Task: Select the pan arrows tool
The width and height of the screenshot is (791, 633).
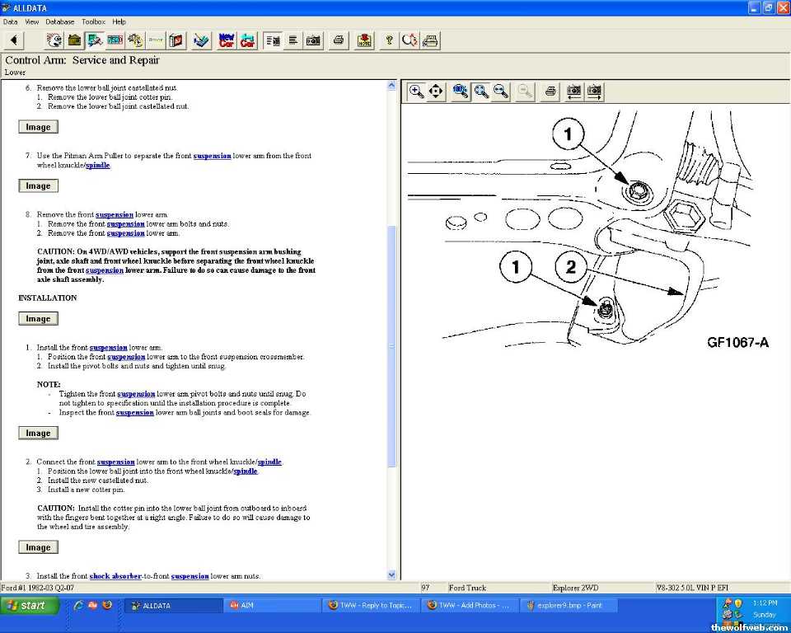Action: [x=437, y=91]
